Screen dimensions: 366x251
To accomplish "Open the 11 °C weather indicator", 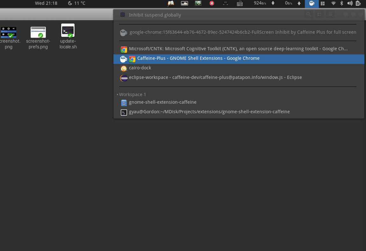I will click(76, 3).
